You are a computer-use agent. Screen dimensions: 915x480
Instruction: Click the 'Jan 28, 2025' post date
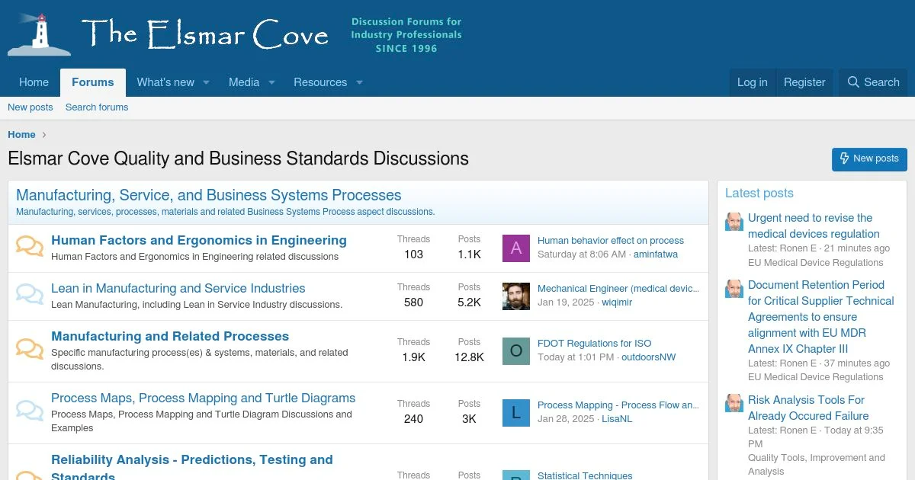click(566, 419)
